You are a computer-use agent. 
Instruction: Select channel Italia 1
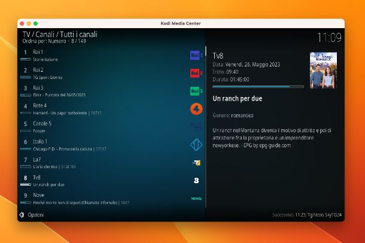[x=40, y=141]
